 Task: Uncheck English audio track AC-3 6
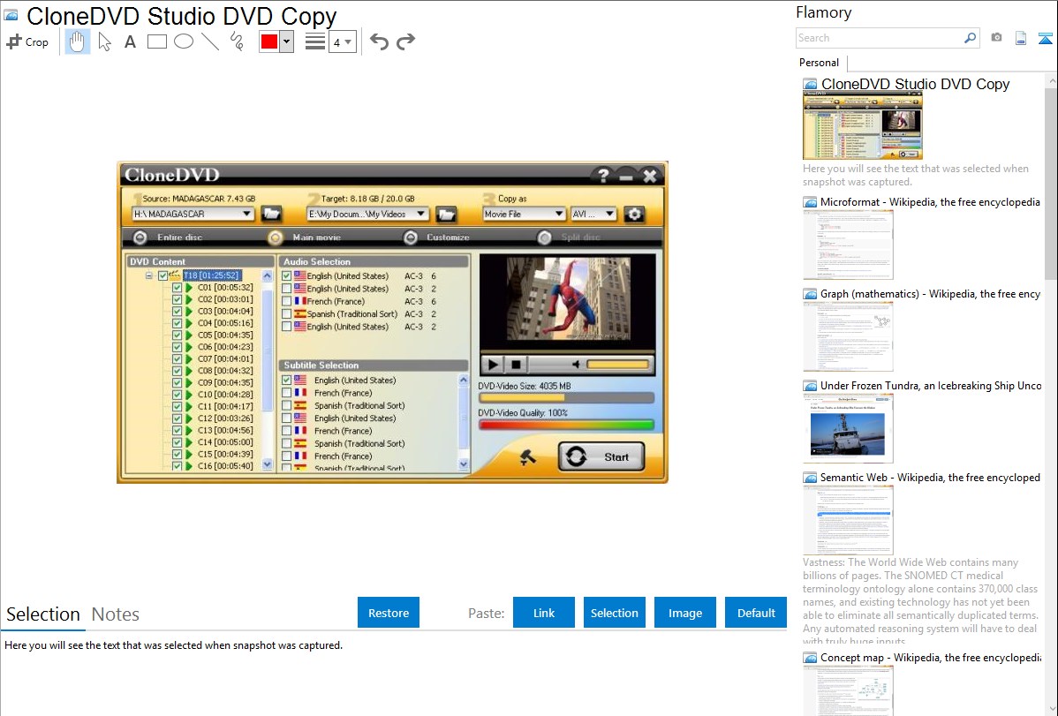click(x=287, y=276)
